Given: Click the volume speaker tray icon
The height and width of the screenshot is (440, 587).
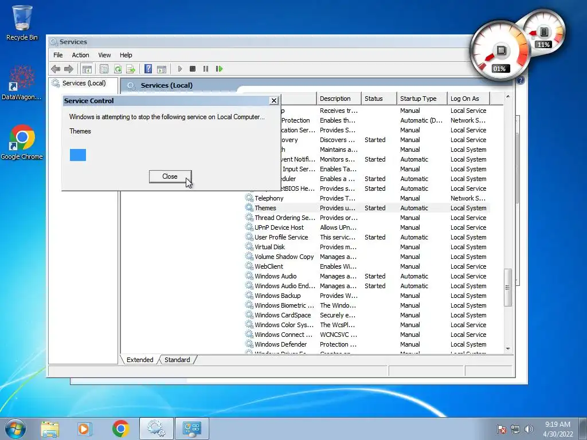Looking at the screenshot, I should (x=529, y=429).
